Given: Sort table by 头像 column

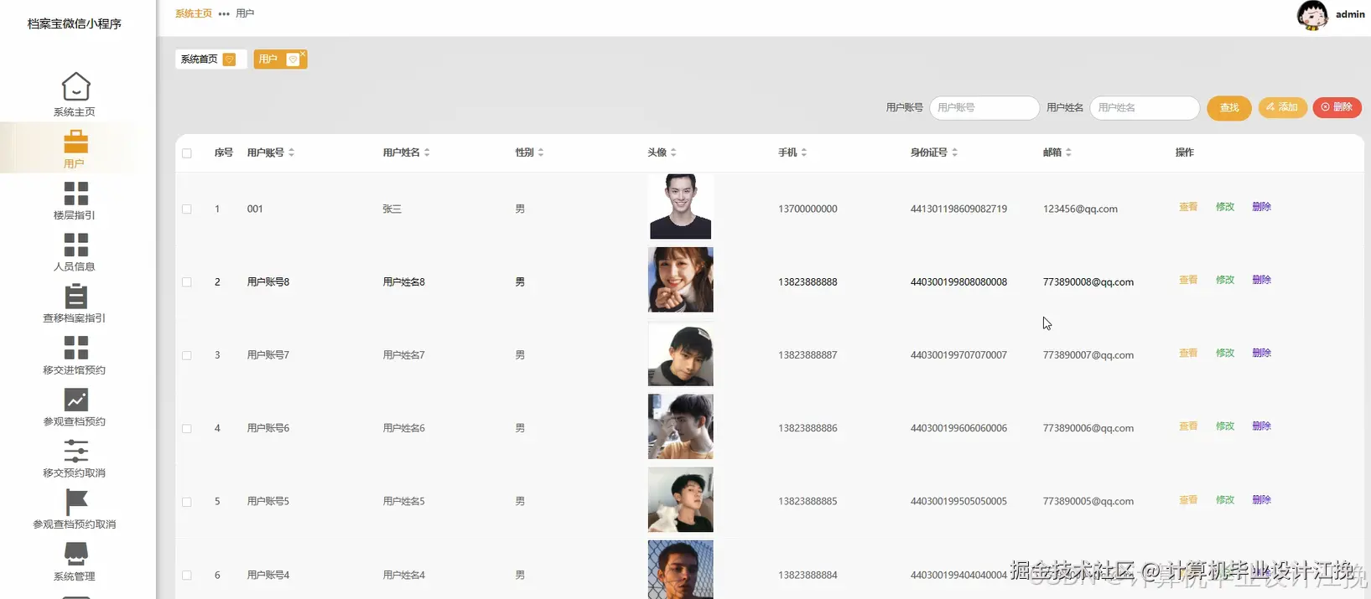Looking at the screenshot, I should tap(673, 152).
